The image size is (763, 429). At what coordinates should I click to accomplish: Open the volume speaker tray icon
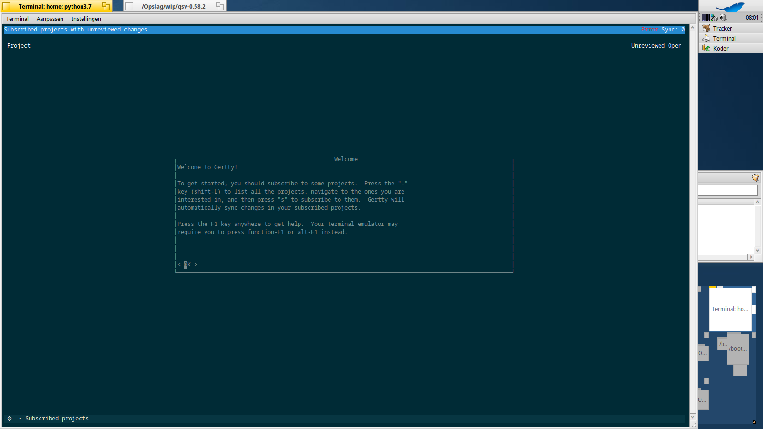click(723, 18)
